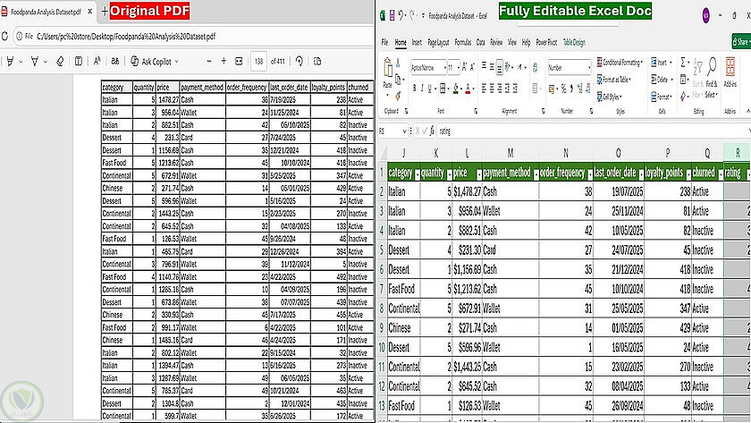Select row header 7 in Excel
The width and height of the screenshot is (751, 423).
coord(382,289)
